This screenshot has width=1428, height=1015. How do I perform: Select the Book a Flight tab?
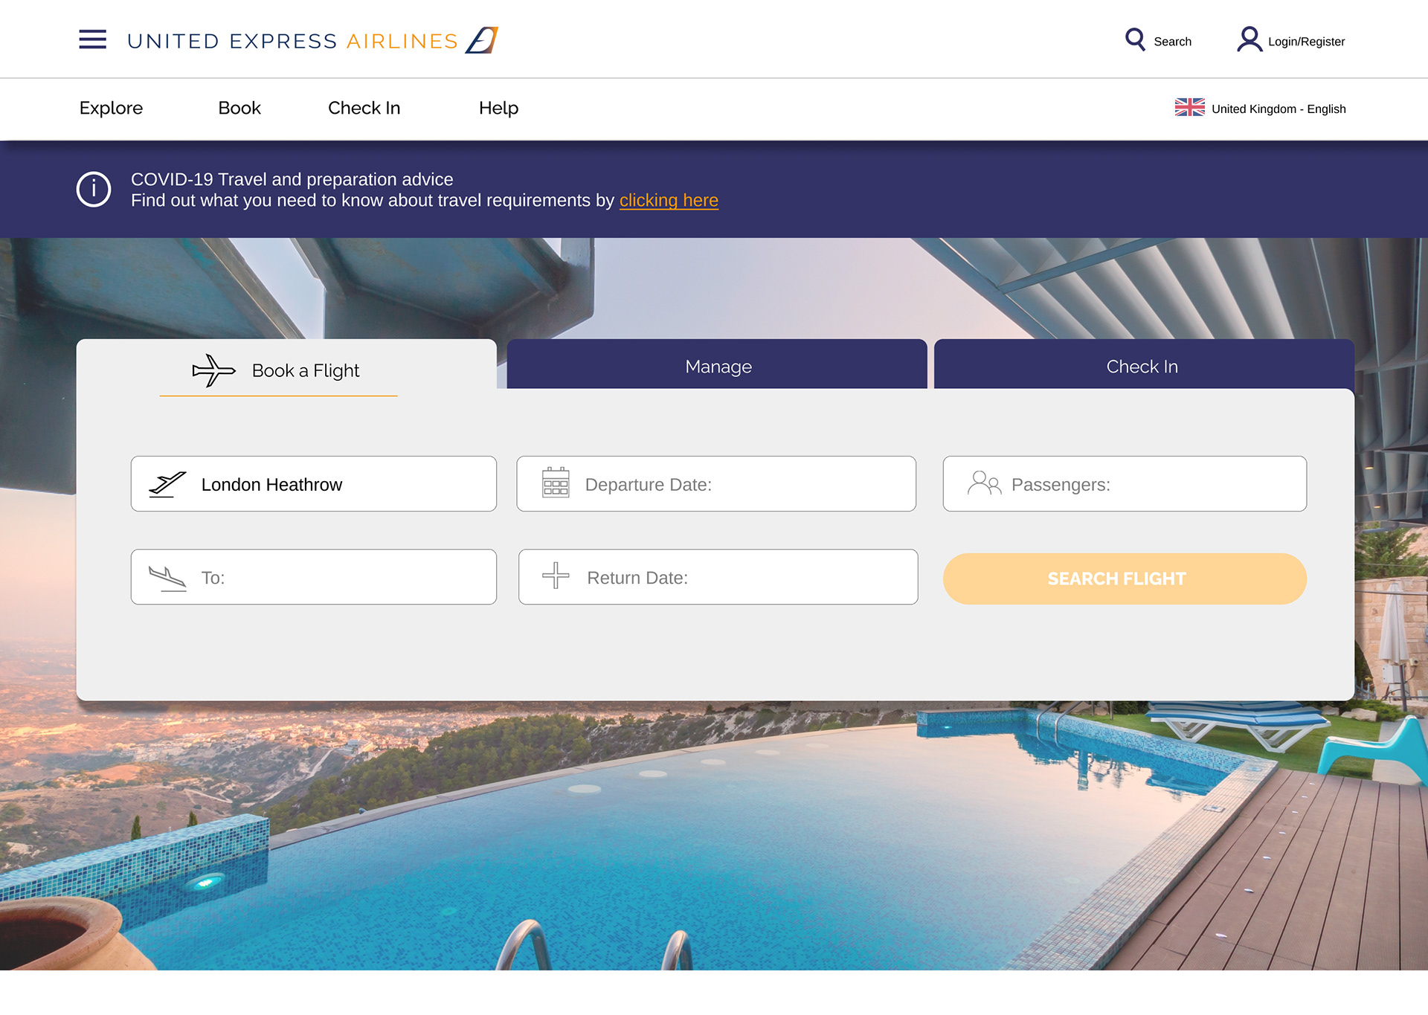coord(286,365)
